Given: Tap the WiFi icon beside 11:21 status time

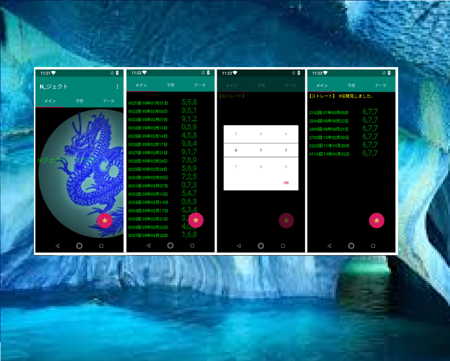Looking at the screenshot, I should click(53, 73).
